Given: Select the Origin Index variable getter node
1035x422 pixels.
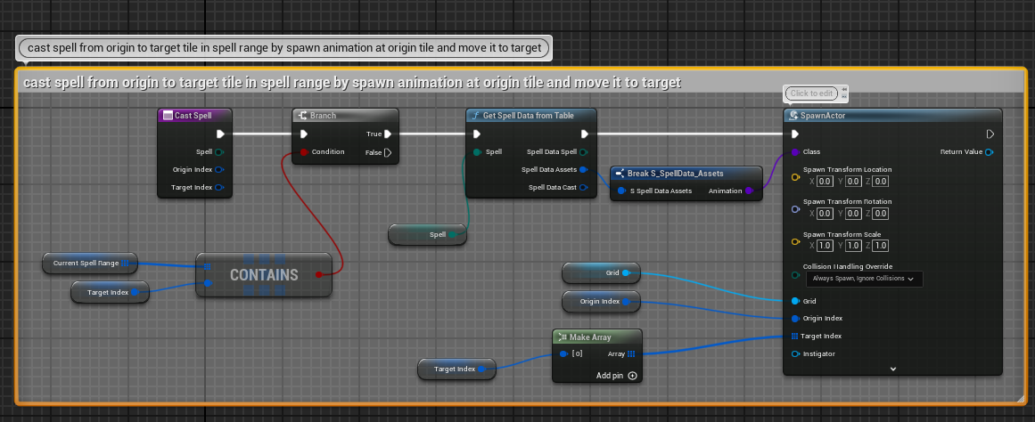Looking at the screenshot, I should click(x=602, y=301).
